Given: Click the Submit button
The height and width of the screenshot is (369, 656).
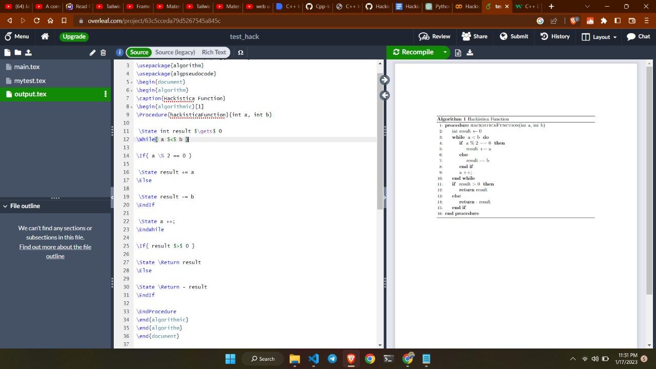Looking at the screenshot, I should pos(514,36).
